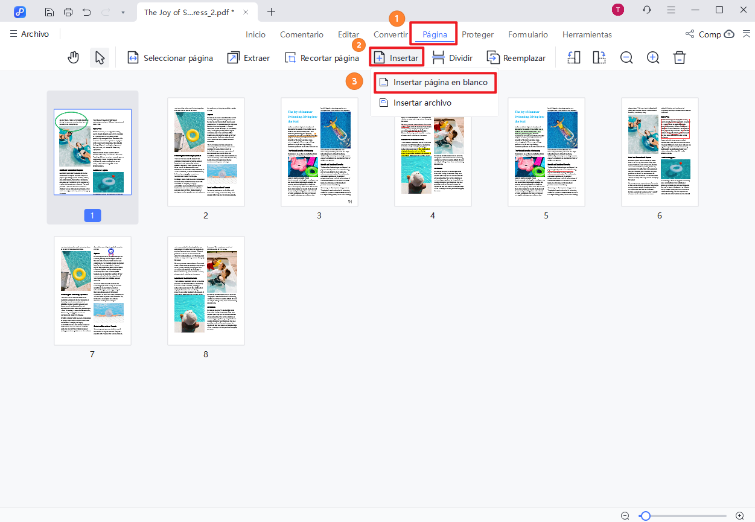Screen dimensions: 755x522
Task: Click the Print icon
Action: coord(68,11)
